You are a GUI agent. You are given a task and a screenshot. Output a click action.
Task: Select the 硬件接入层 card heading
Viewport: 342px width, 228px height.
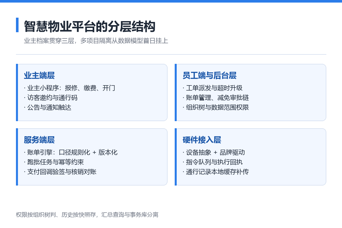tap(202, 140)
